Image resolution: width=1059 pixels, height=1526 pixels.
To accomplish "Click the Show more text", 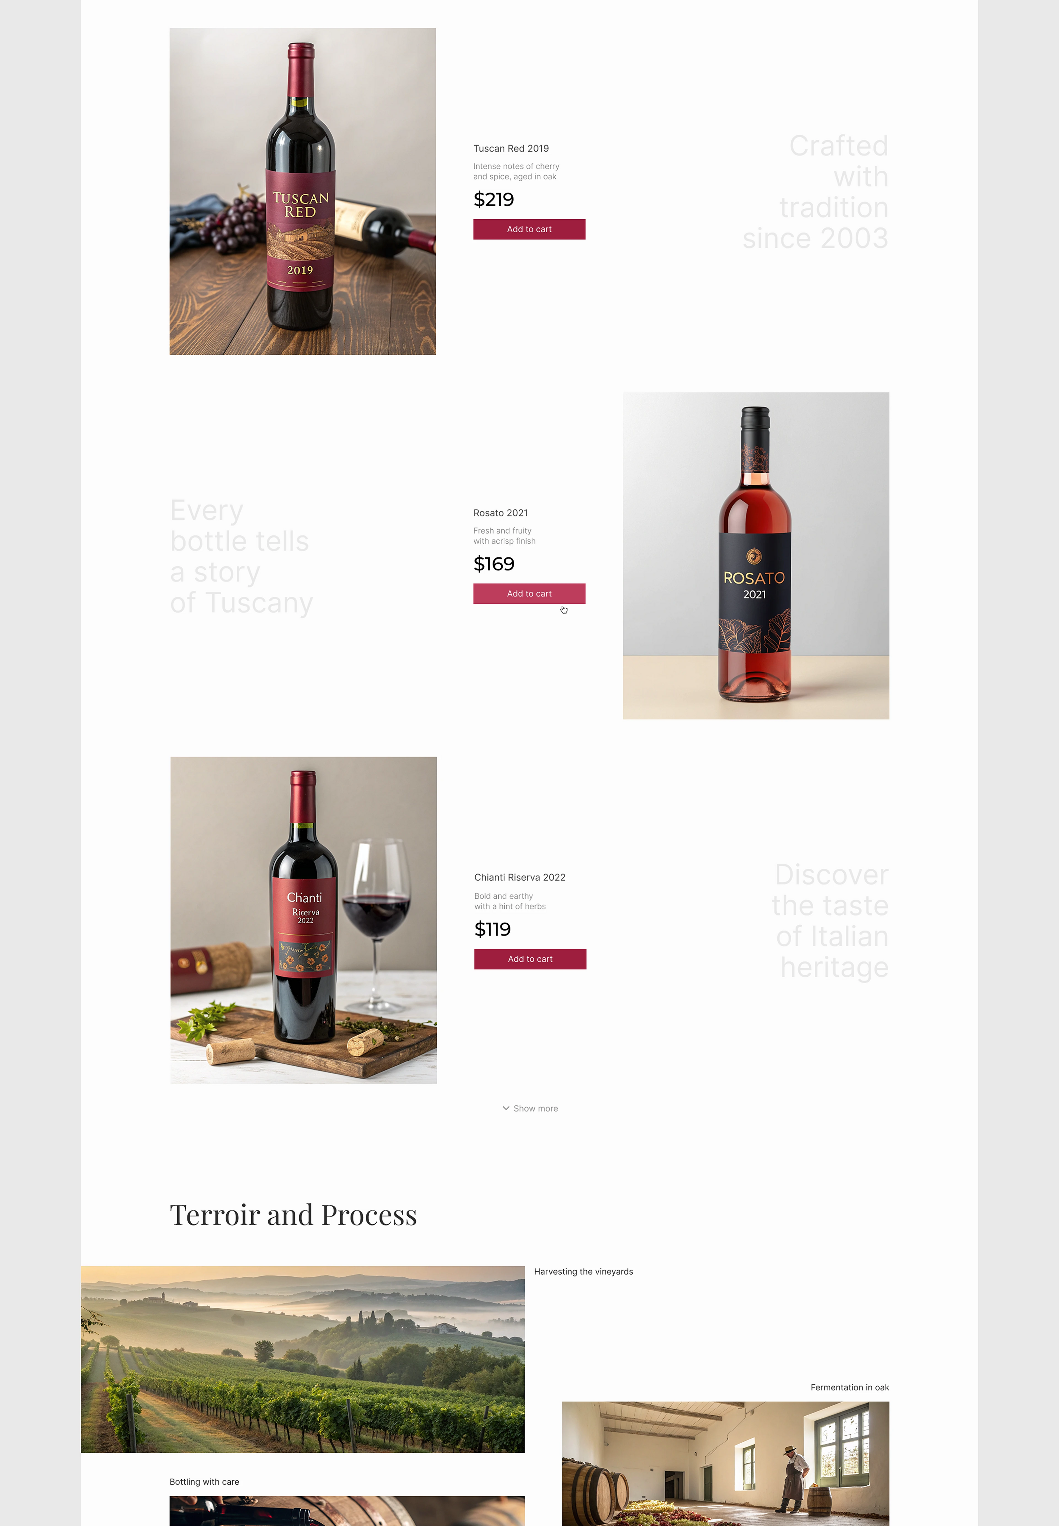I will pyautogui.click(x=535, y=1108).
